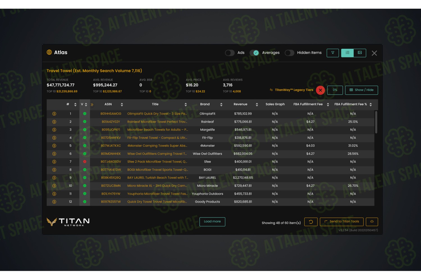Click dollar coin icon in row 6

54,154
